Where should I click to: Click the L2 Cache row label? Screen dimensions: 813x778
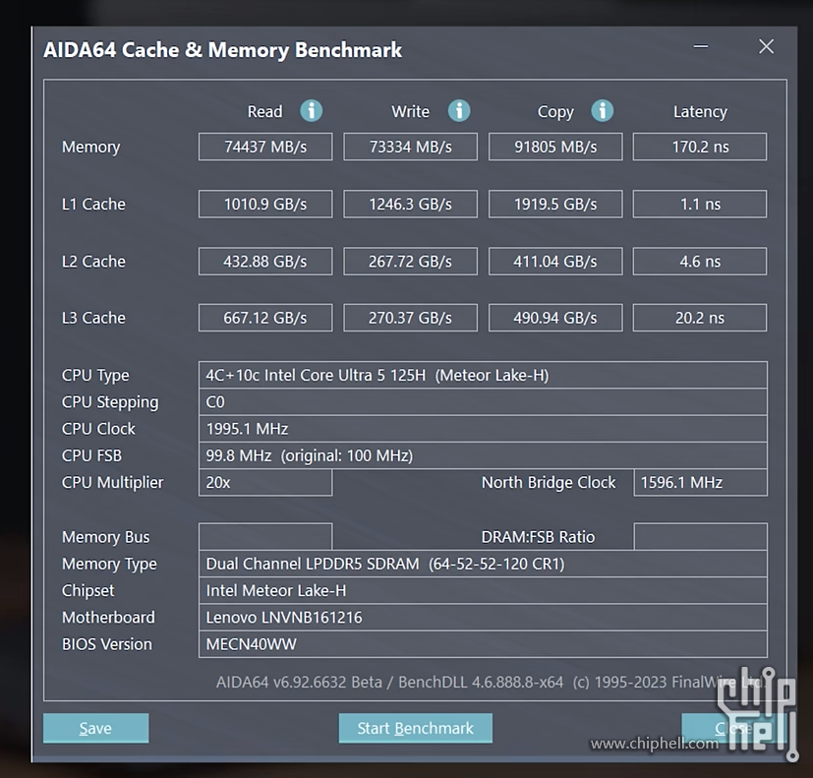tap(93, 261)
